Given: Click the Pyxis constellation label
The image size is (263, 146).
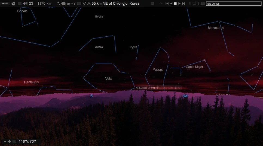Looking at the screenshot, I should [x=133, y=47].
